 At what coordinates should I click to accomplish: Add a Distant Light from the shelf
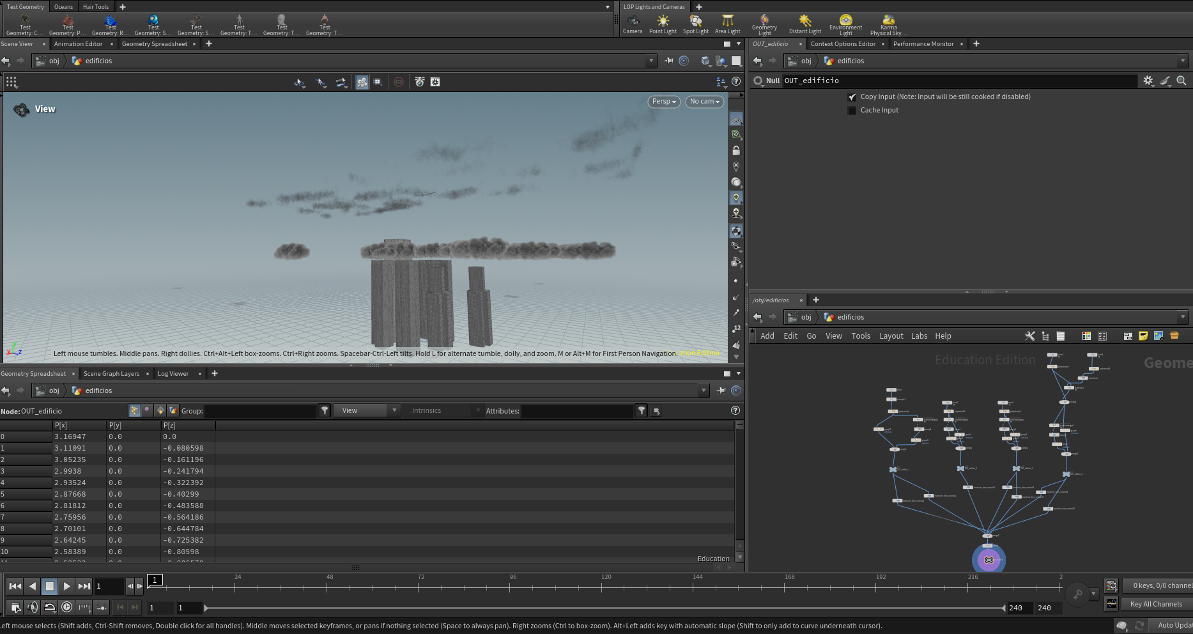(804, 24)
